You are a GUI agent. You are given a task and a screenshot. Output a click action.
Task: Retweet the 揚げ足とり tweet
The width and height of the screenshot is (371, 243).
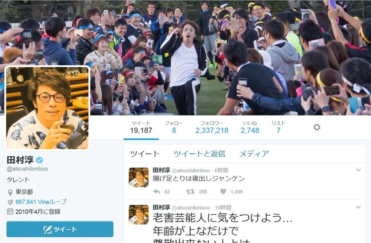tap(190, 192)
